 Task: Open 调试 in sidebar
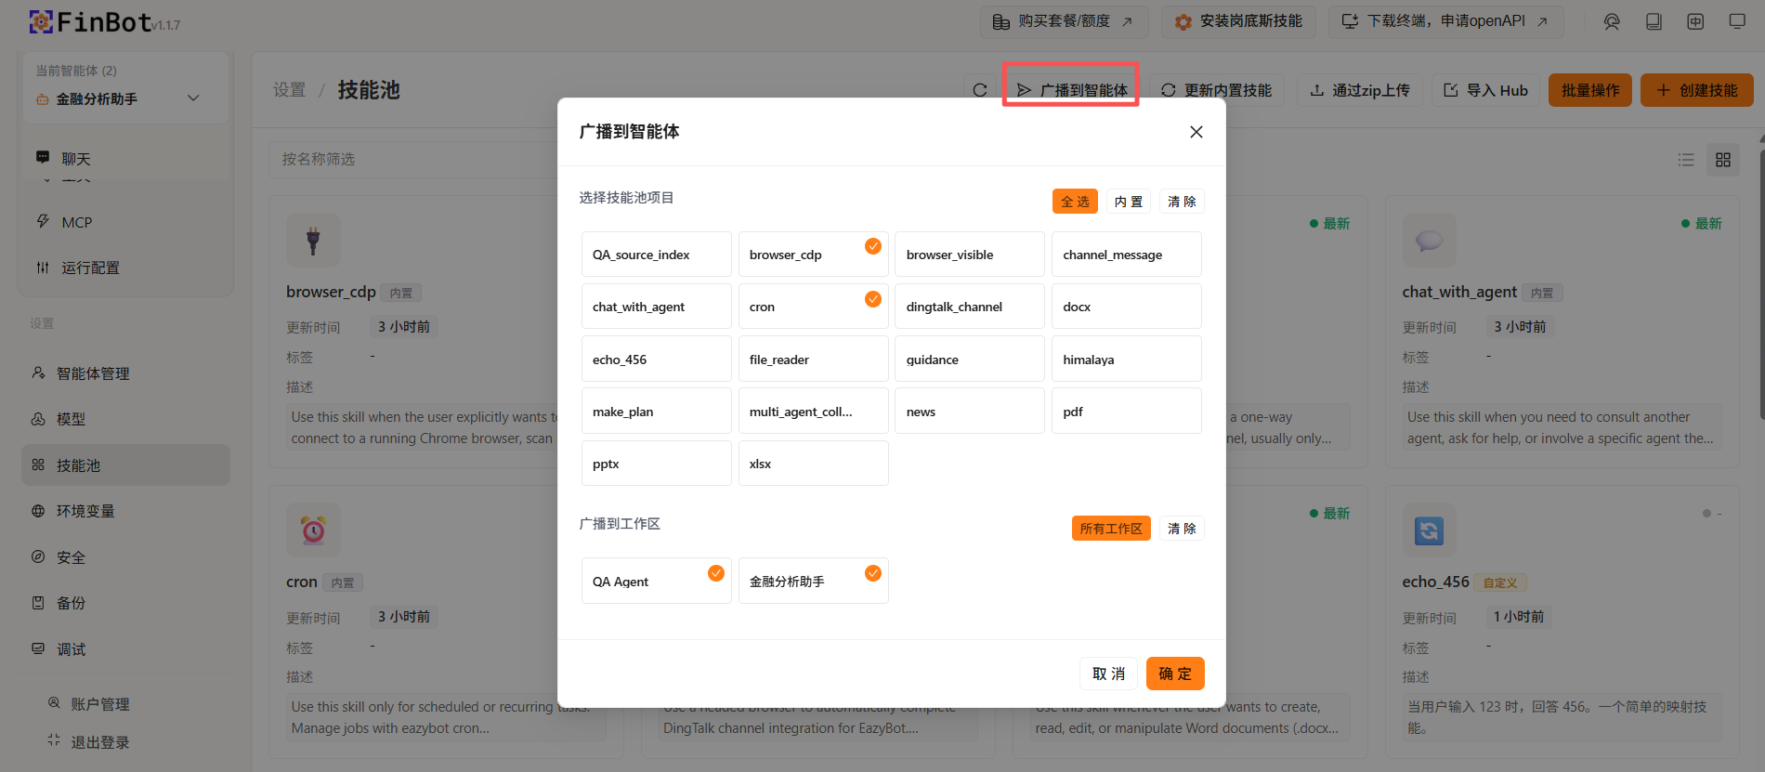click(x=125, y=649)
